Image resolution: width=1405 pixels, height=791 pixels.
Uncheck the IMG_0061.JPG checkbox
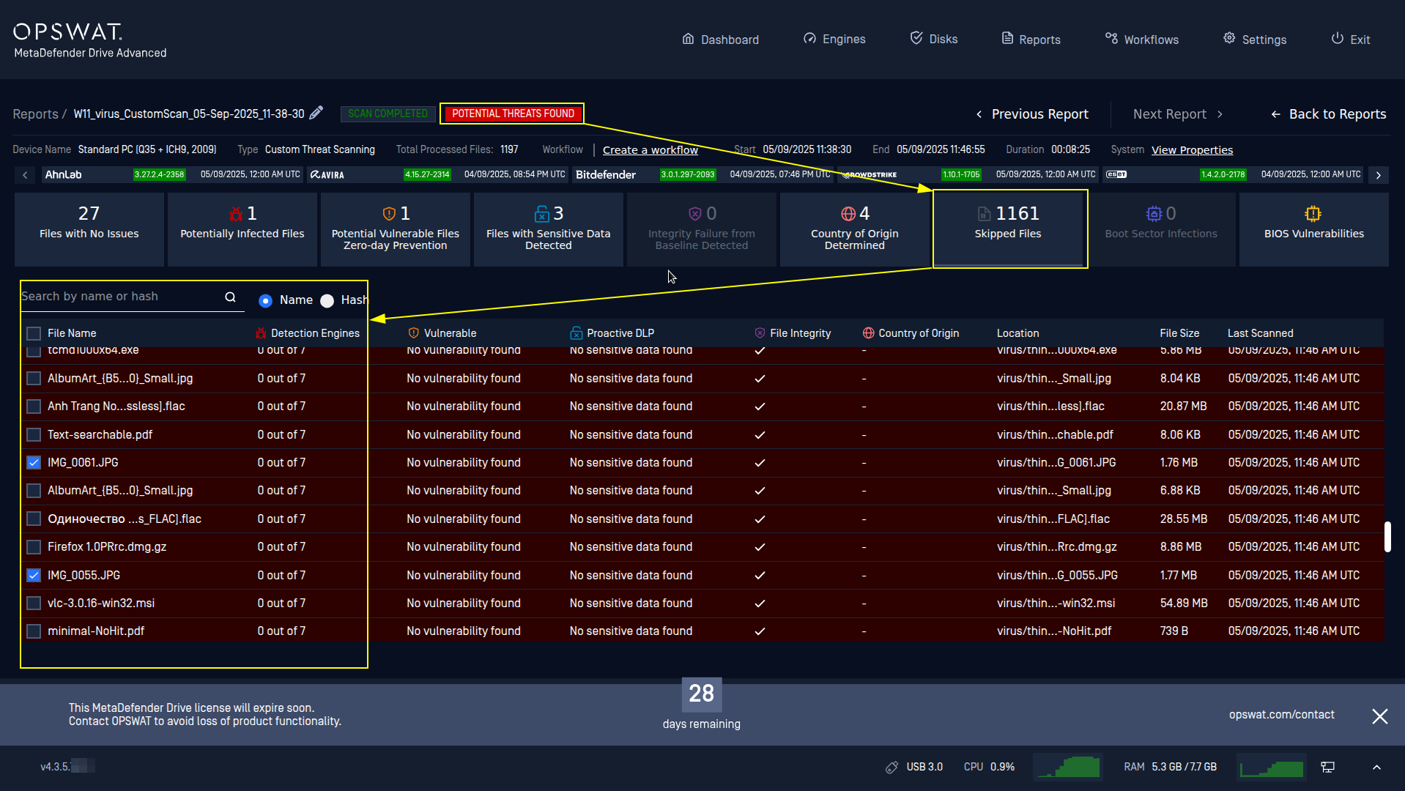click(x=34, y=463)
